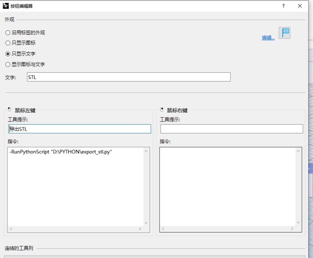This screenshot has width=313, height=258.
Task: Select the 沿用标签的外观 radio option
Action: click(8, 33)
